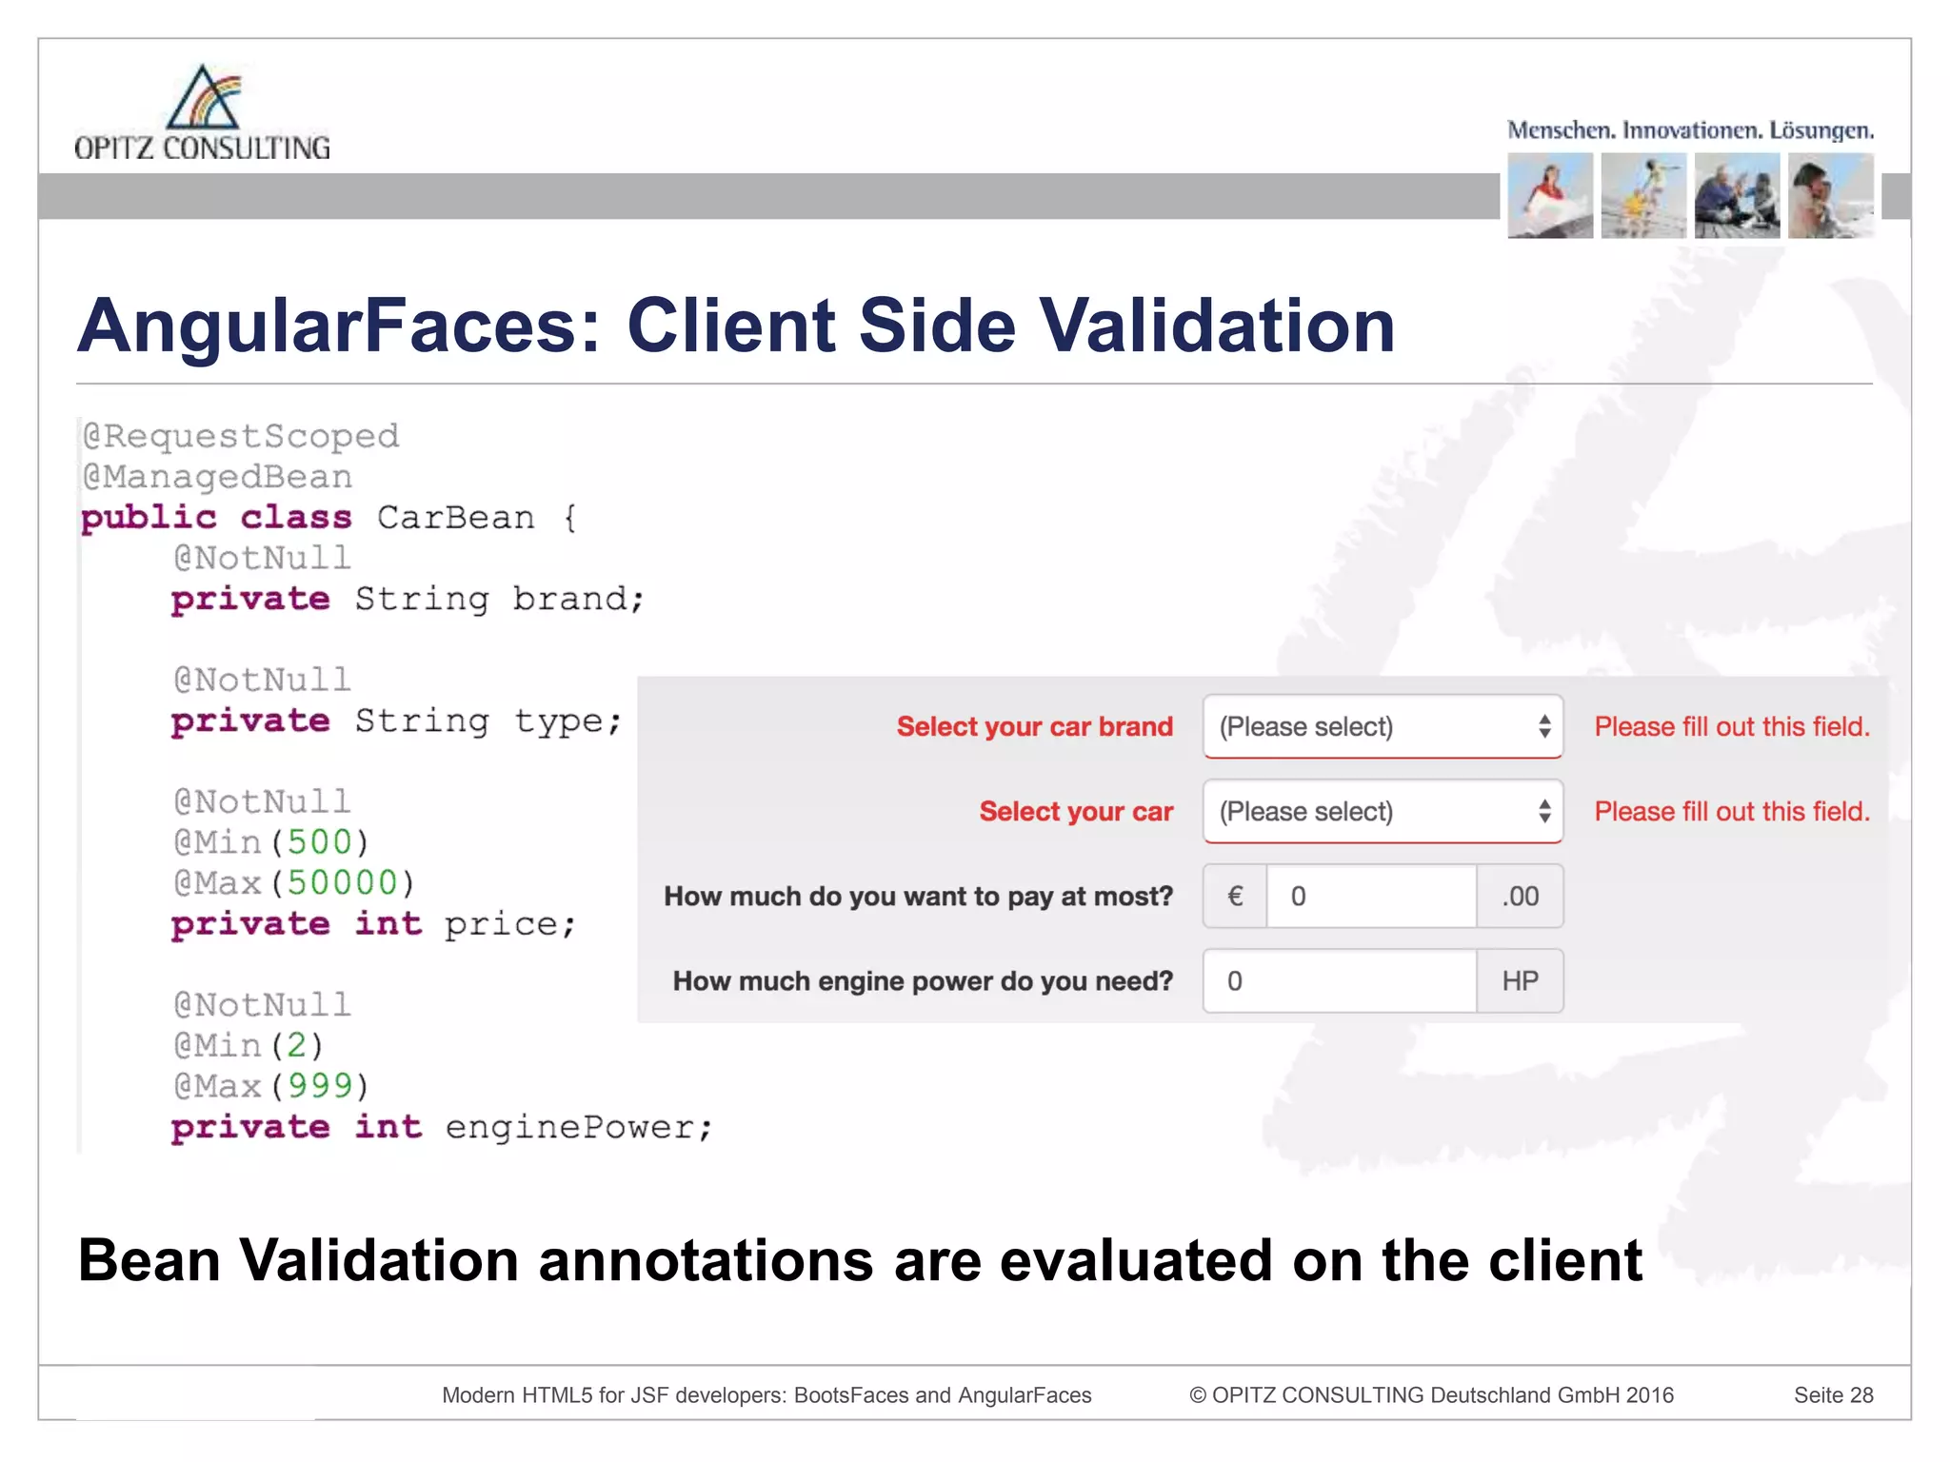Click the '@Min(2)' annotation
Image resolution: width=1950 pixels, height=1462 pixels.
249,1045
